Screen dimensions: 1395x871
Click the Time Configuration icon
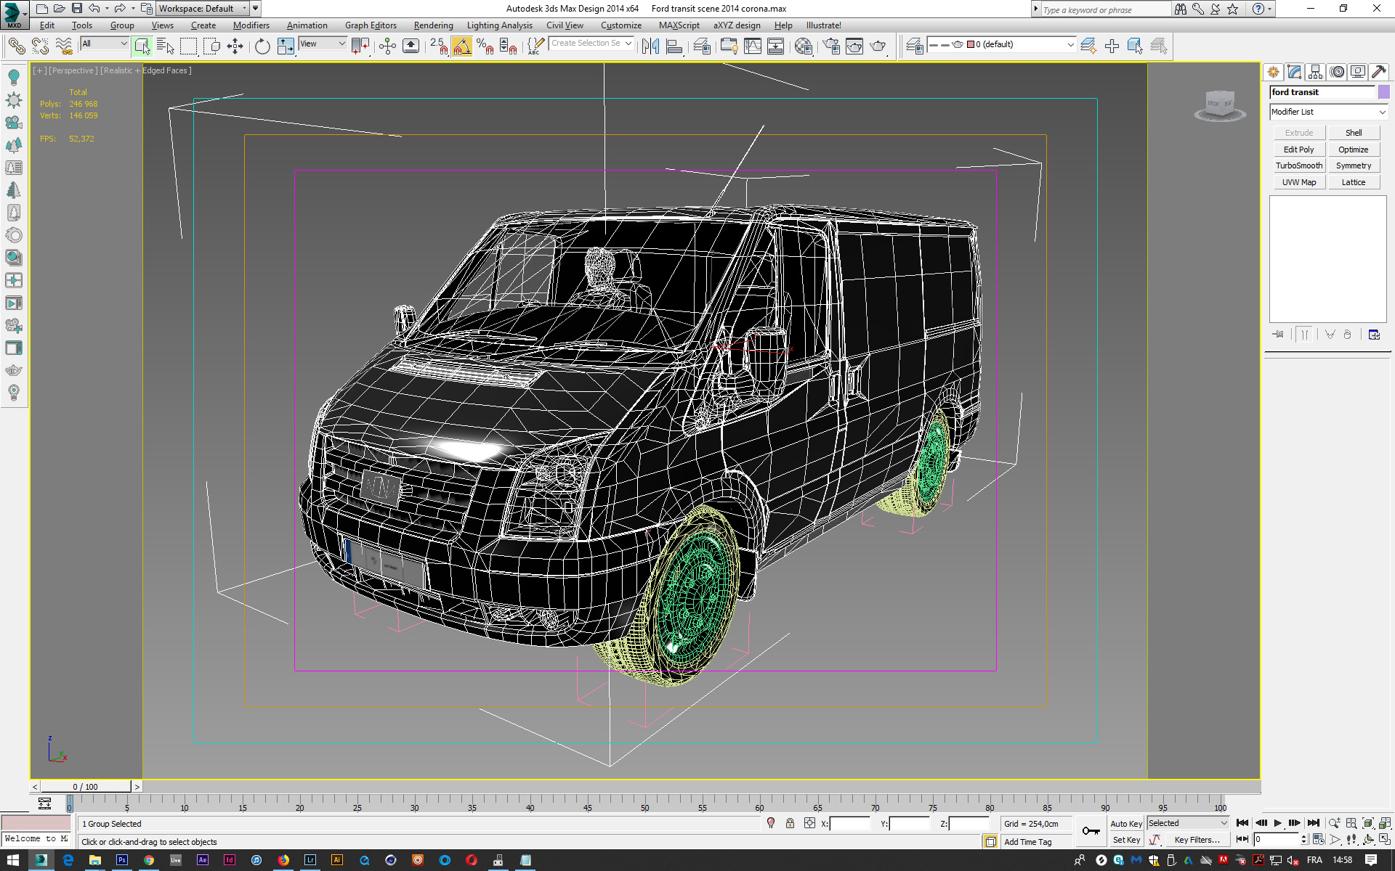tap(1319, 840)
